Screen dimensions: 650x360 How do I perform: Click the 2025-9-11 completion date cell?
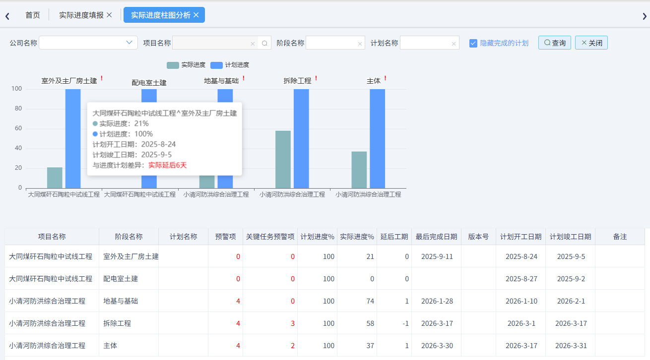click(437, 257)
